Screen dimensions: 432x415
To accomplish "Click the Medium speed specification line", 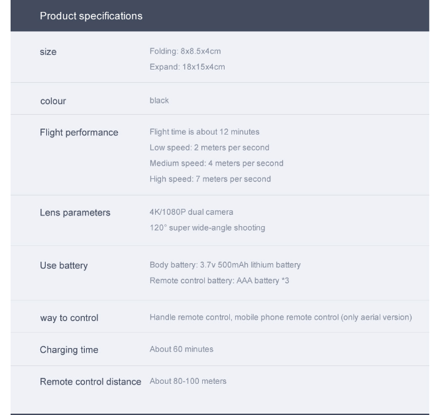I will pyautogui.click(x=217, y=163).
